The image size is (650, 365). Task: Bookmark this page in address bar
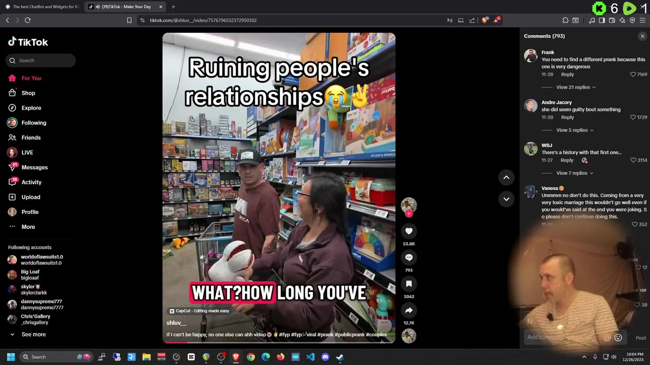(x=129, y=20)
